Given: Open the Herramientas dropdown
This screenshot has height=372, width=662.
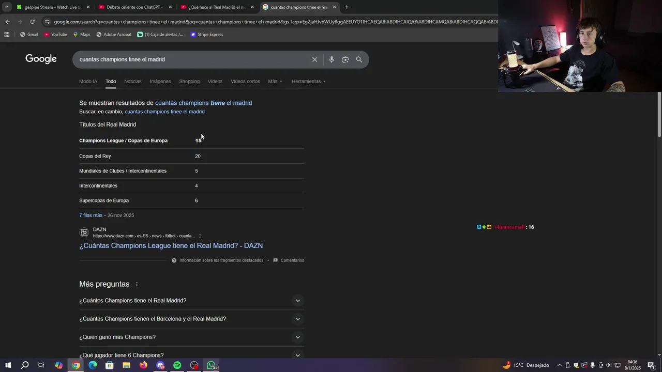Looking at the screenshot, I should (x=308, y=81).
